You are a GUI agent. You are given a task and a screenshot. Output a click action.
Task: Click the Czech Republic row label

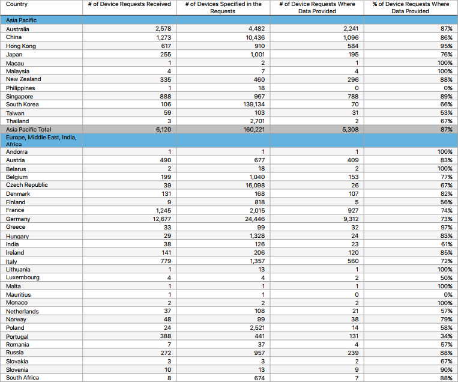click(26, 185)
